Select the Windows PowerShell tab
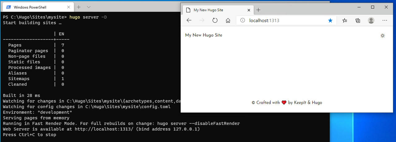This screenshot has width=396, height=142. (x=31, y=7)
